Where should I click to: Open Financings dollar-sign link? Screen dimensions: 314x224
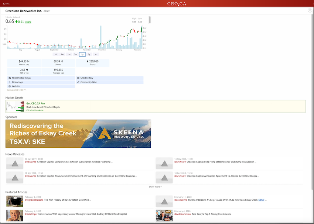coord(17,82)
